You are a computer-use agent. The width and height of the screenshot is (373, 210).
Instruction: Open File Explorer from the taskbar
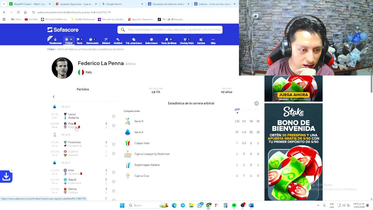tap(191, 205)
